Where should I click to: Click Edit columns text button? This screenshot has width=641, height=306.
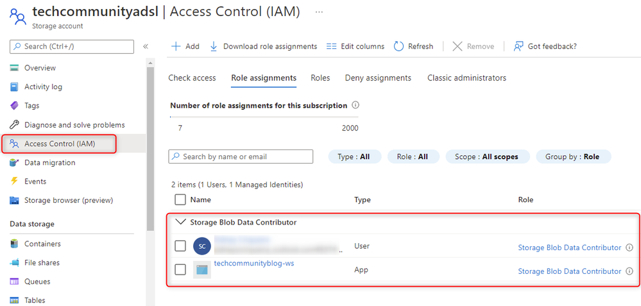[x=363, y=46]
